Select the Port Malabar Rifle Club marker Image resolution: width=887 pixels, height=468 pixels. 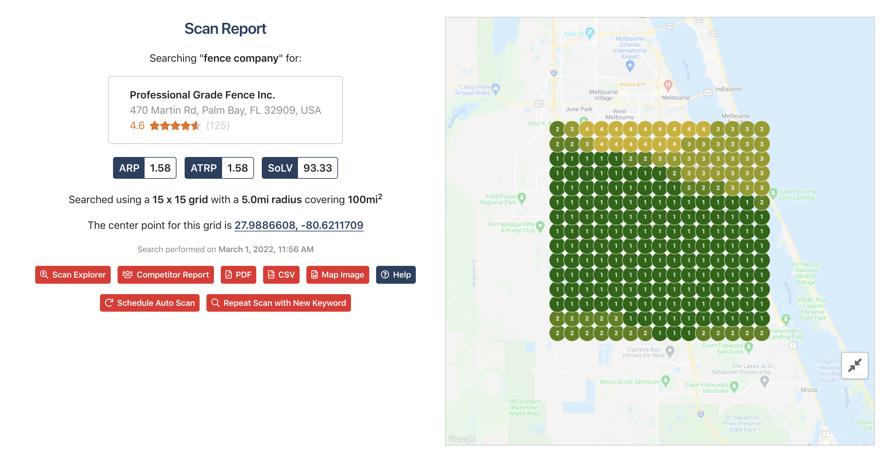click(x=540, y=227)
